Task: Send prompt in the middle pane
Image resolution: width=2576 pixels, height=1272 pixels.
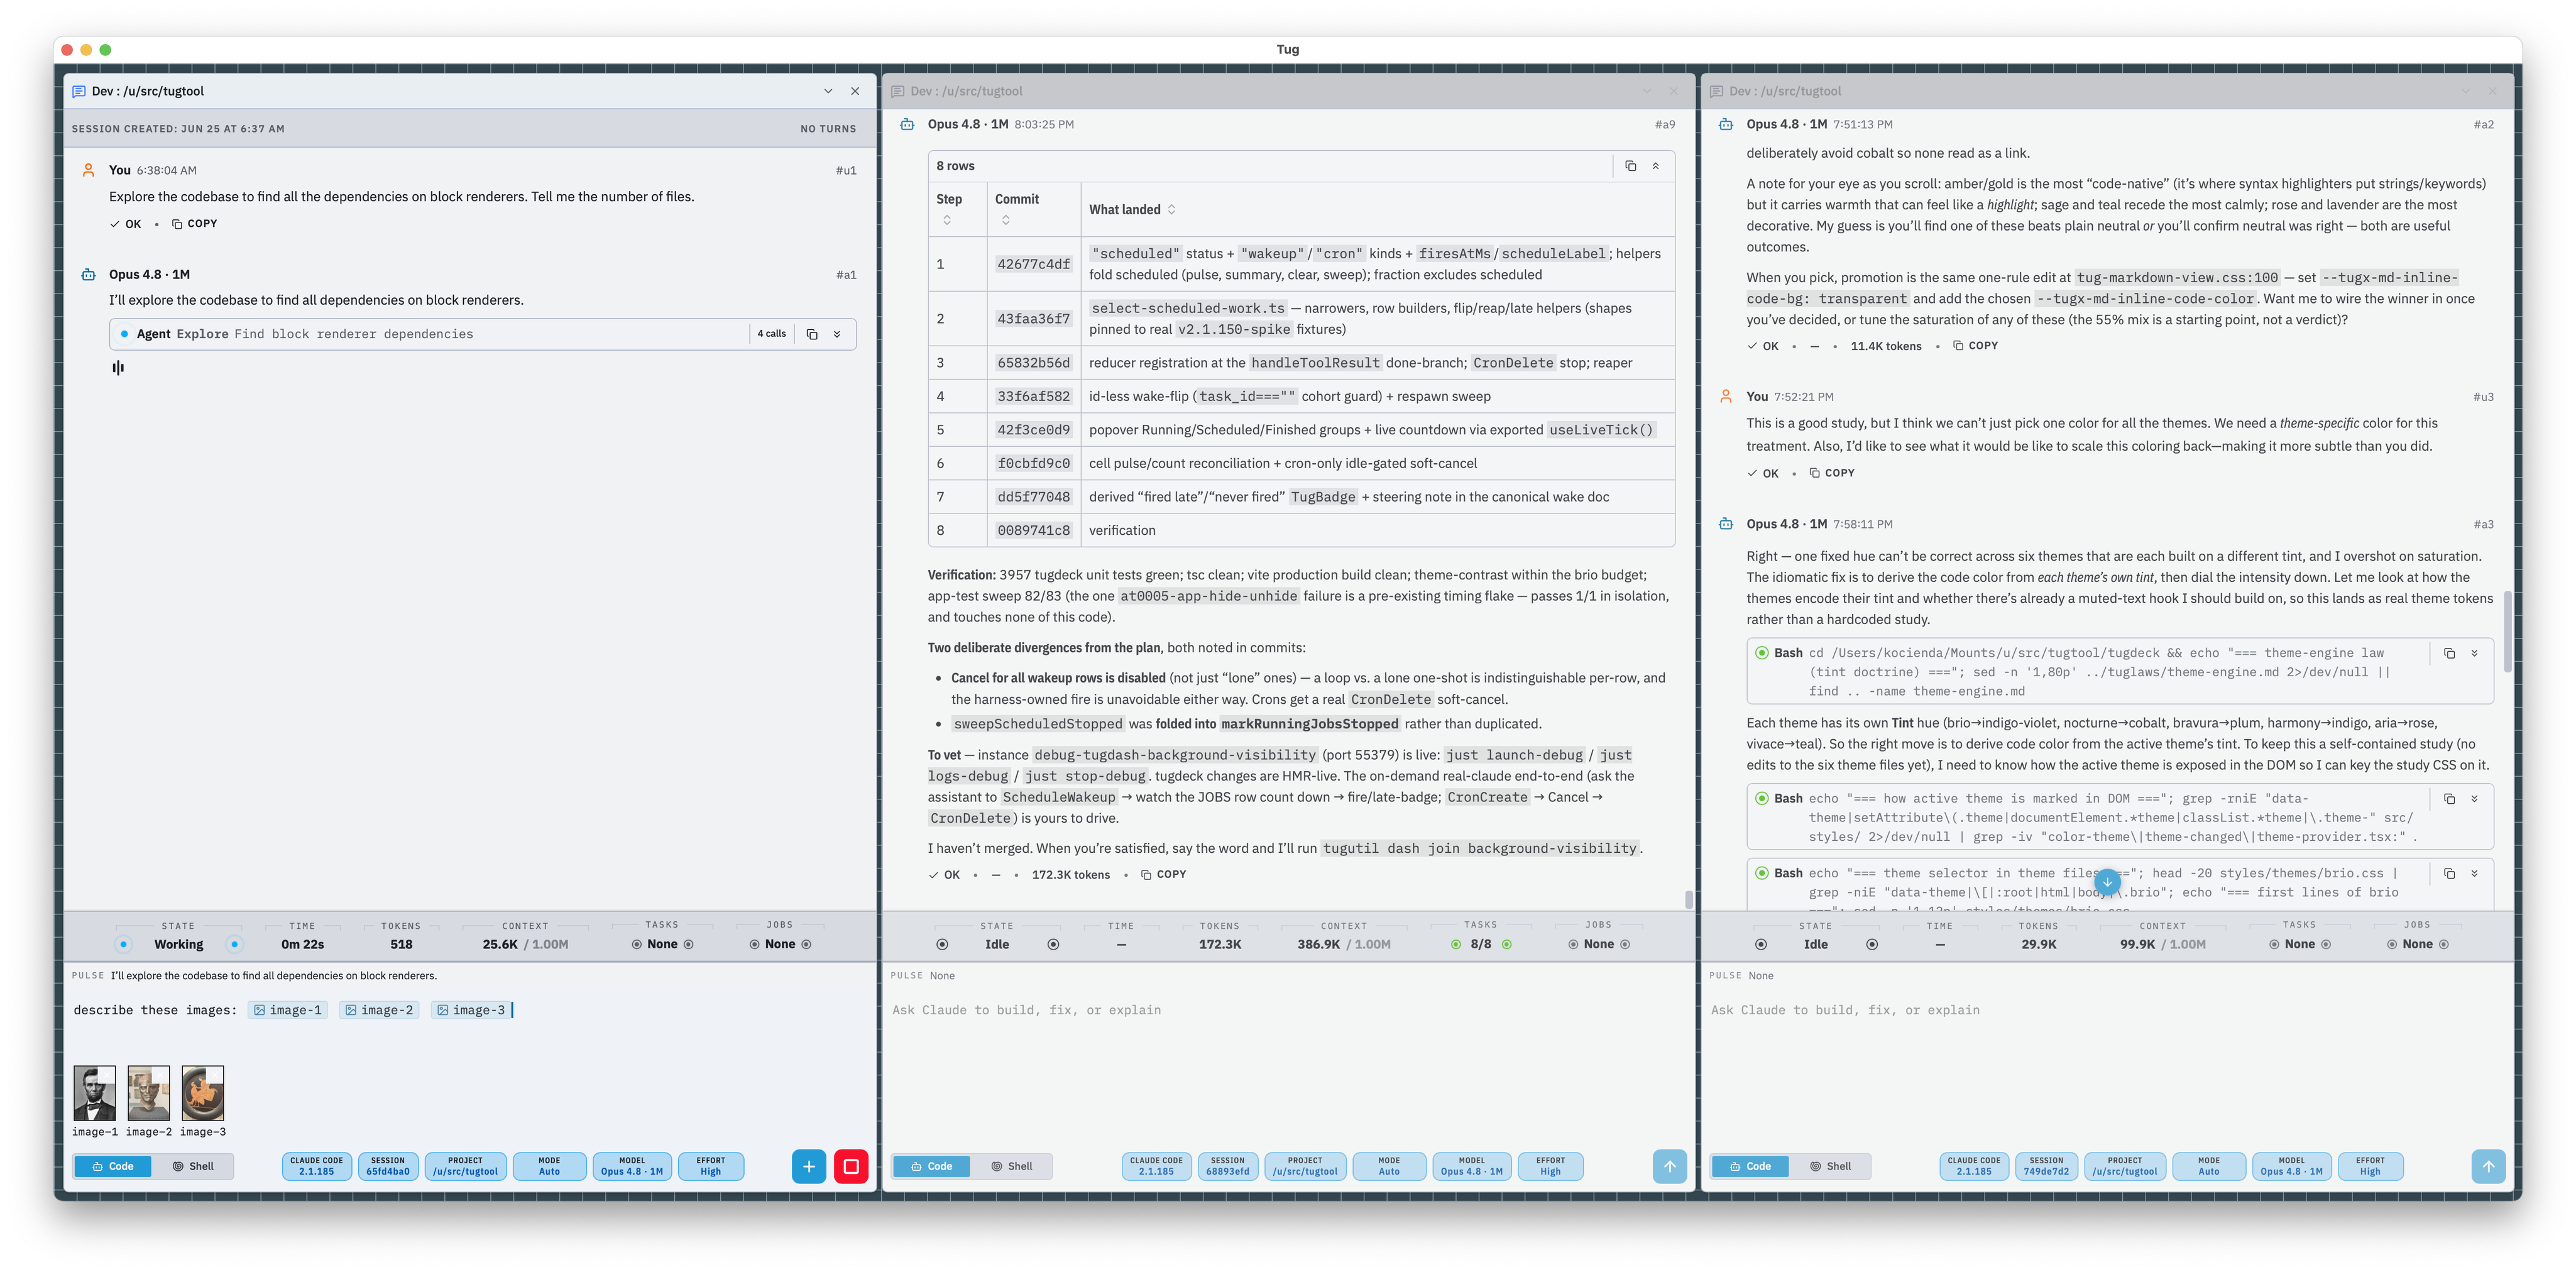Action: click(1669, 1166)
